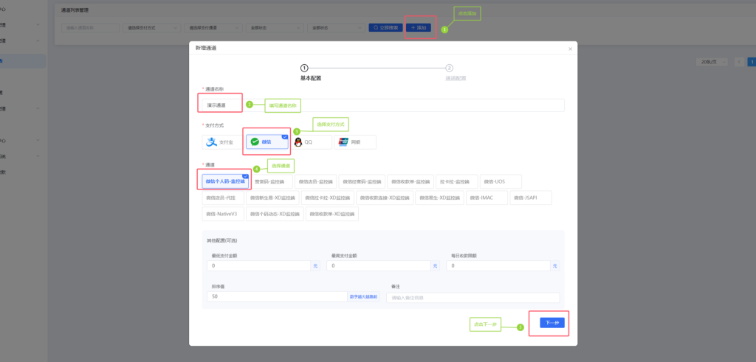The image size is (756, 362).
Task: Select the 微信-UOS channel option
Action: point(501,181)
